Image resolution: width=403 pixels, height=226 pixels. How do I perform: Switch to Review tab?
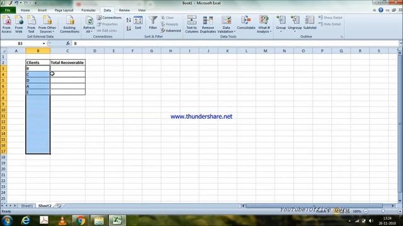(x=125, y=10)
